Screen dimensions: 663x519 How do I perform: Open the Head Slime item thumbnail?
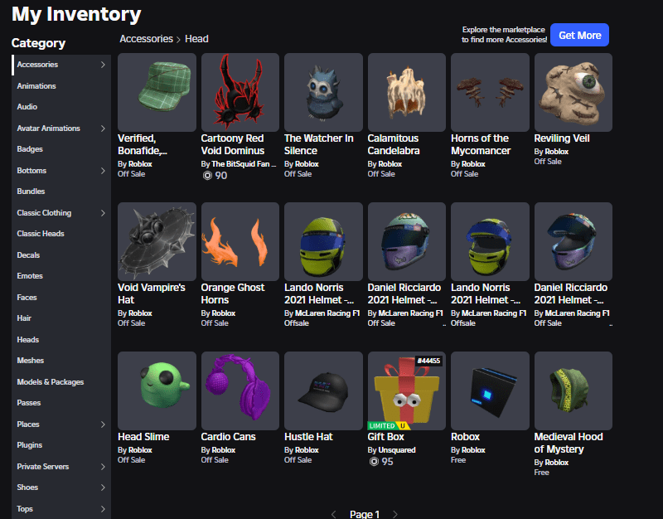coord(156,390)
